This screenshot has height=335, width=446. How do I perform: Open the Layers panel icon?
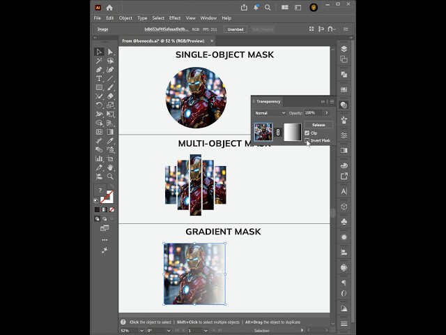pos(344,49)
